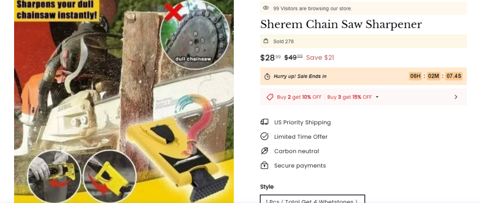Click the checkmark badge beside Limited Time Offer

tap(264, 136)
